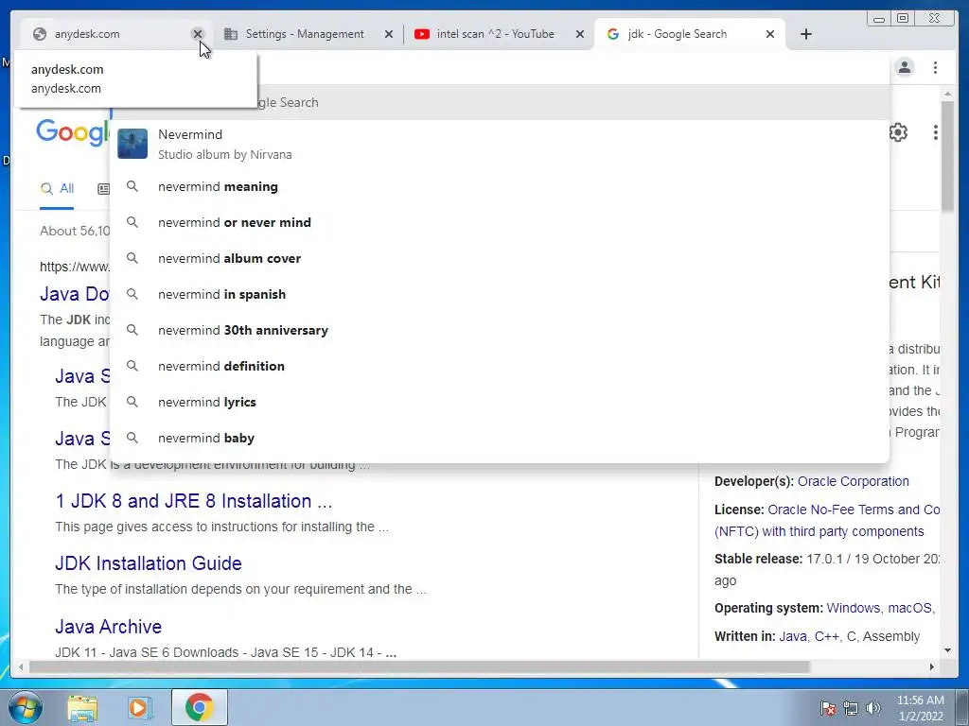Screen dimensions: 969x726
Task: Open Windows Explorer from the taskbar
Action: pos(82,707)
